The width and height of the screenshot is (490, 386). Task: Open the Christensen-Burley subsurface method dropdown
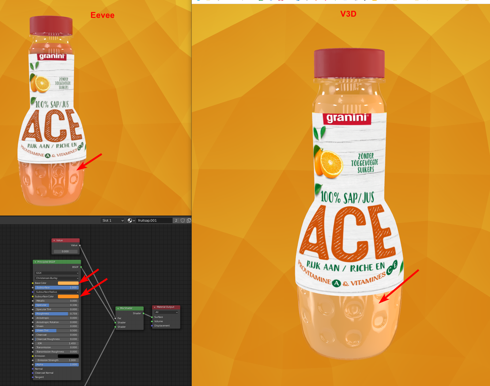57,278
